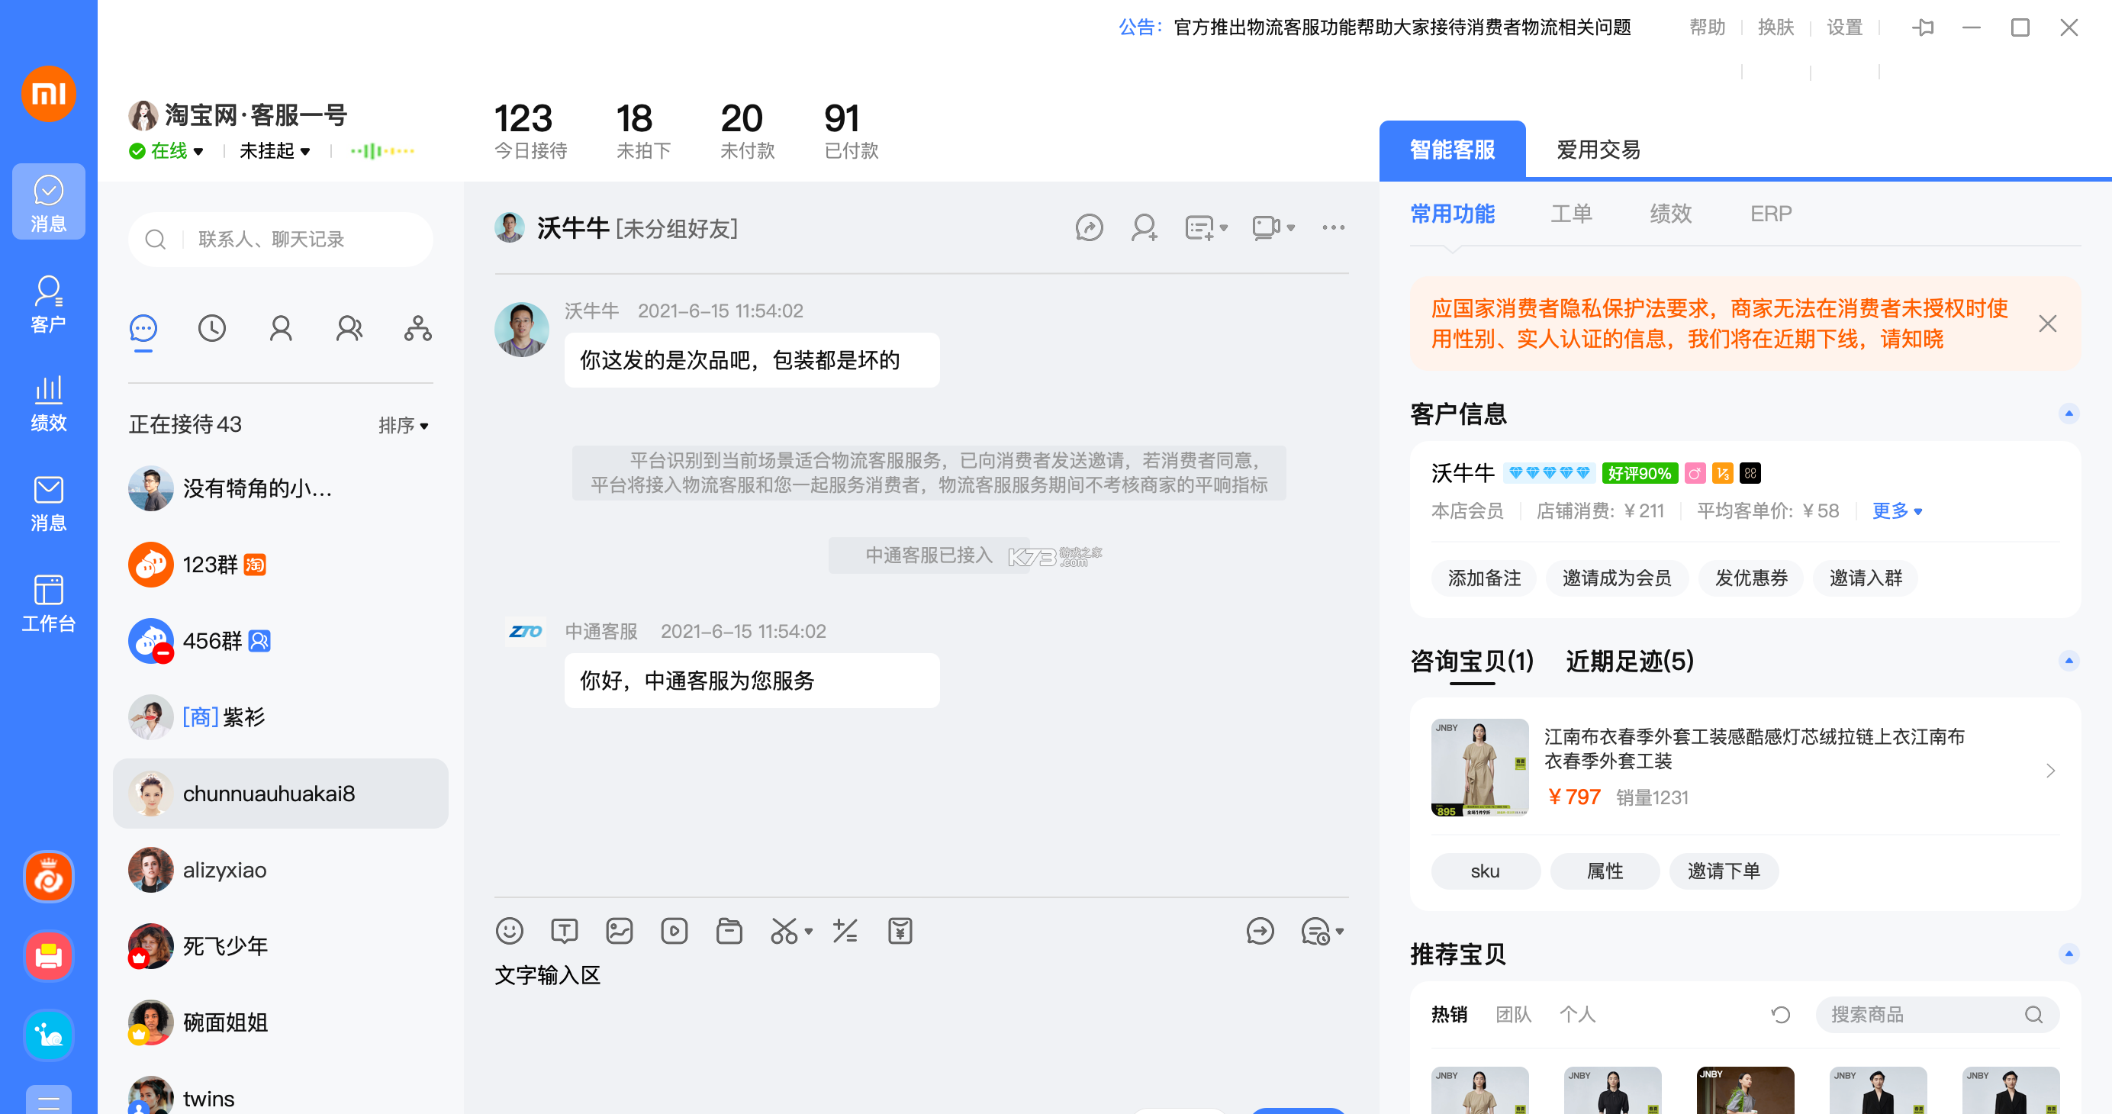Open the three-dot more options in chat header
This screenshot has height=1114, width=2112.
pyautogui.click(x=1333, y=228)
